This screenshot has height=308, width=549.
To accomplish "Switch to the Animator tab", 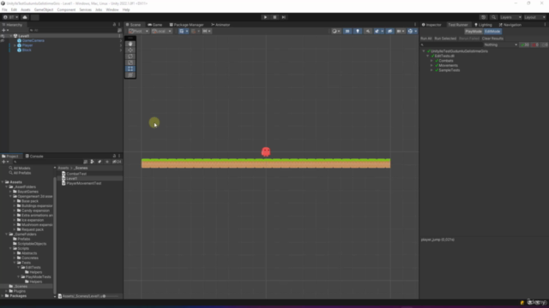I will (220, 25).
